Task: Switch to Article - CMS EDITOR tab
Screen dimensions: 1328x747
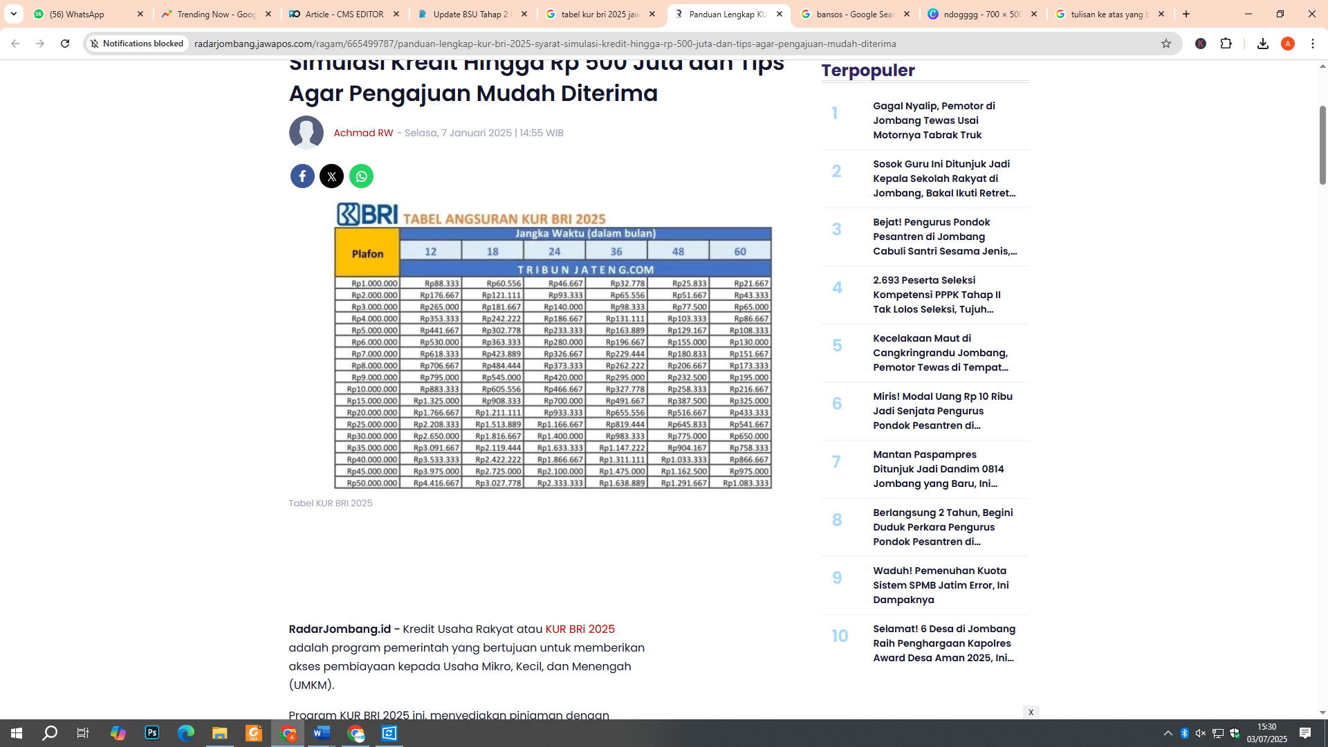Action: 344,14
